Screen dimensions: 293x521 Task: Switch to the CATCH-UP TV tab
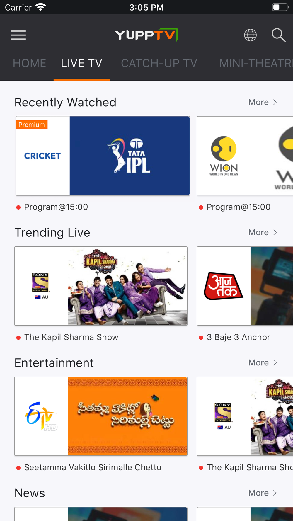(159, 63)
